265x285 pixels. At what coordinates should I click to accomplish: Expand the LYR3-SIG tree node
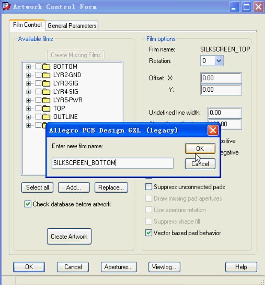28,83
